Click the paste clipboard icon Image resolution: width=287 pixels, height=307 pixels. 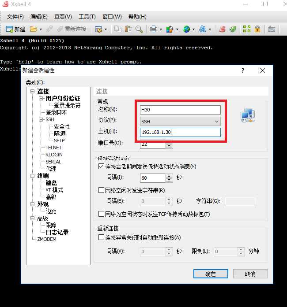pyautogui.click(x=128, y=29)
